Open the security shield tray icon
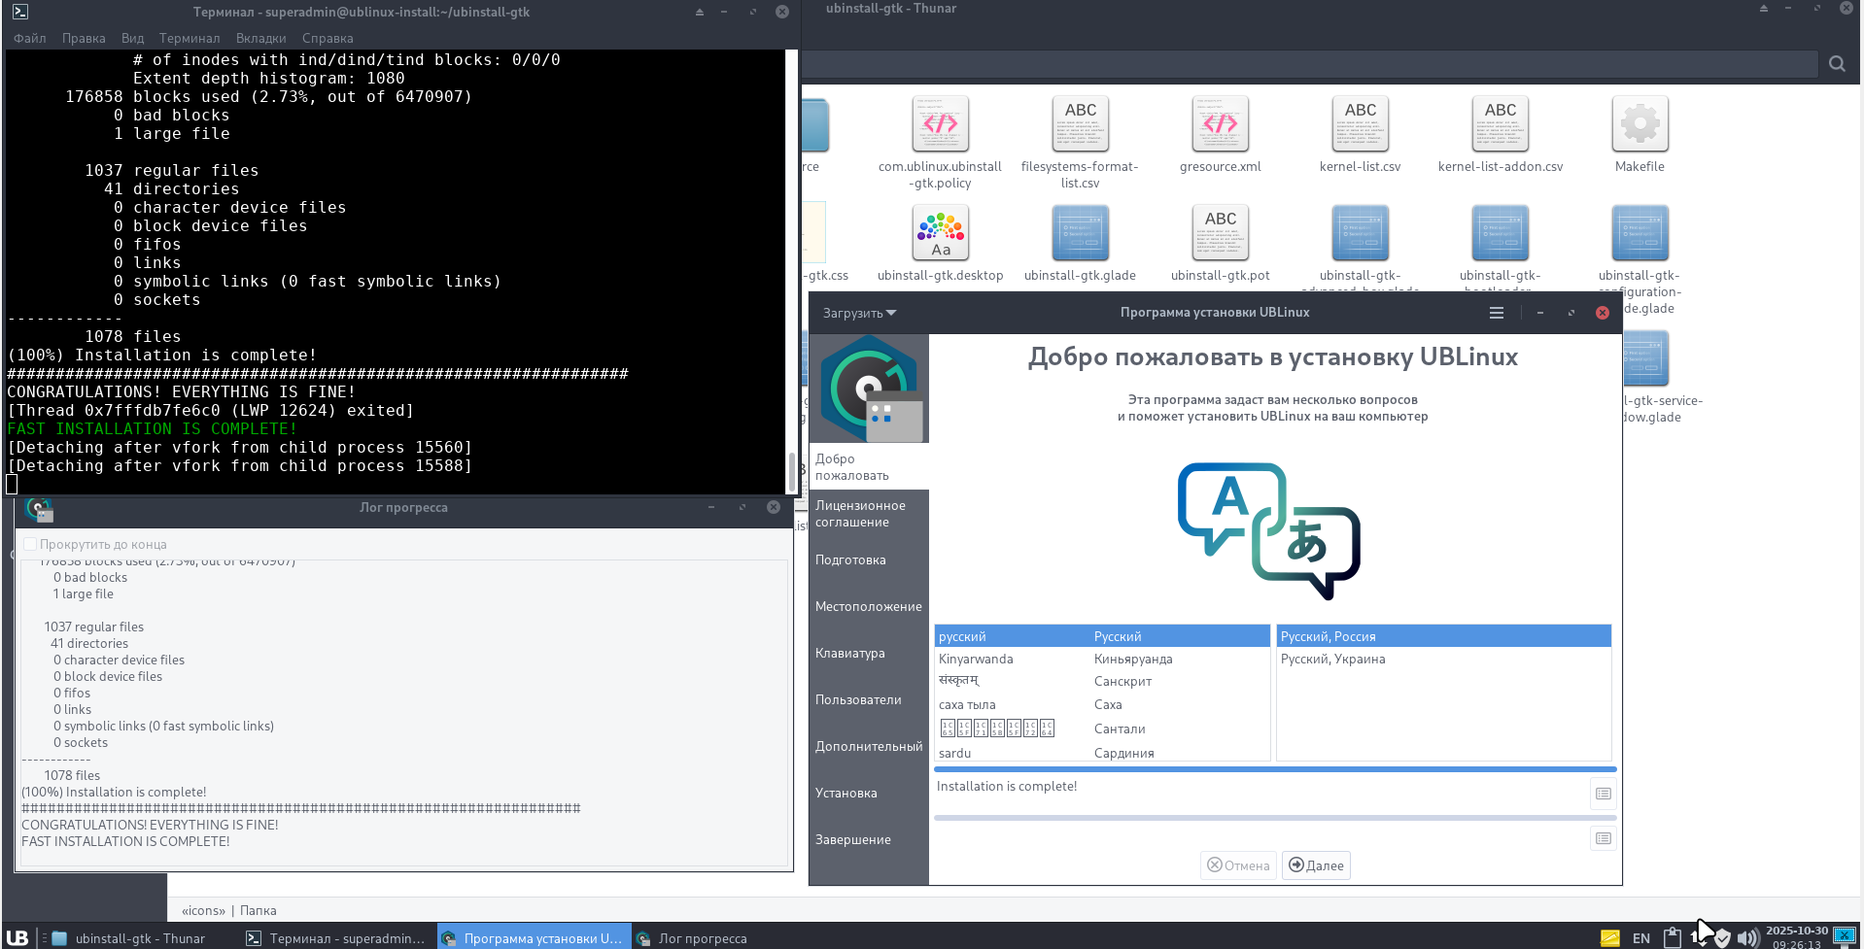1864x949 pixels. (x=1722, y=938)
